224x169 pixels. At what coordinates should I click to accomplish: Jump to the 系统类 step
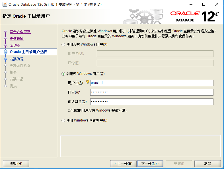[15, 46]
